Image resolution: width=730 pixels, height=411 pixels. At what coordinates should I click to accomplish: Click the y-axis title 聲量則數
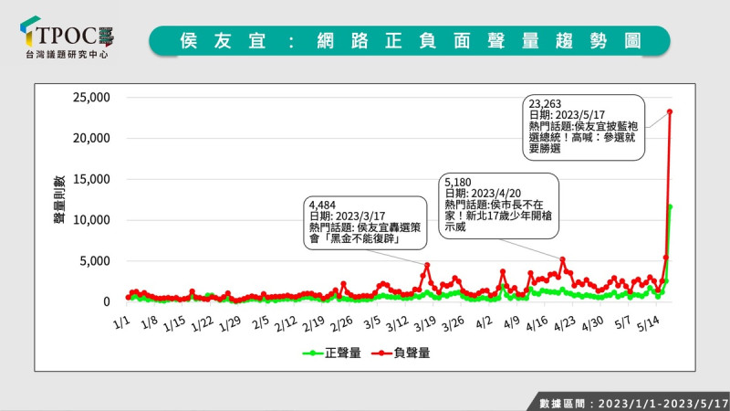click(x=59, y=199)
